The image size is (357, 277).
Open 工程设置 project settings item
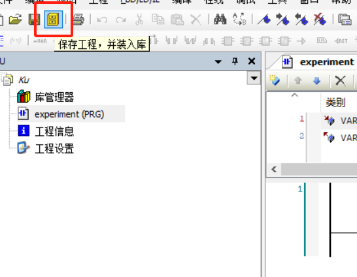54,149
